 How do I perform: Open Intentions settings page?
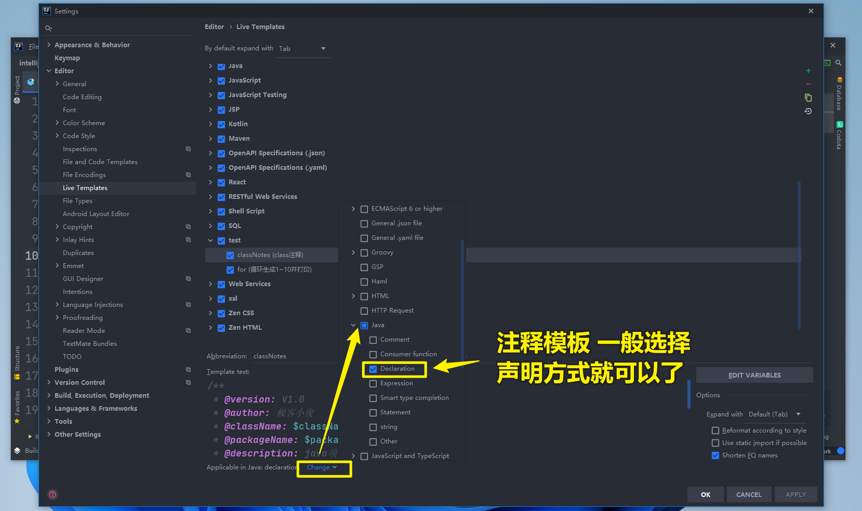pos(77,292)
